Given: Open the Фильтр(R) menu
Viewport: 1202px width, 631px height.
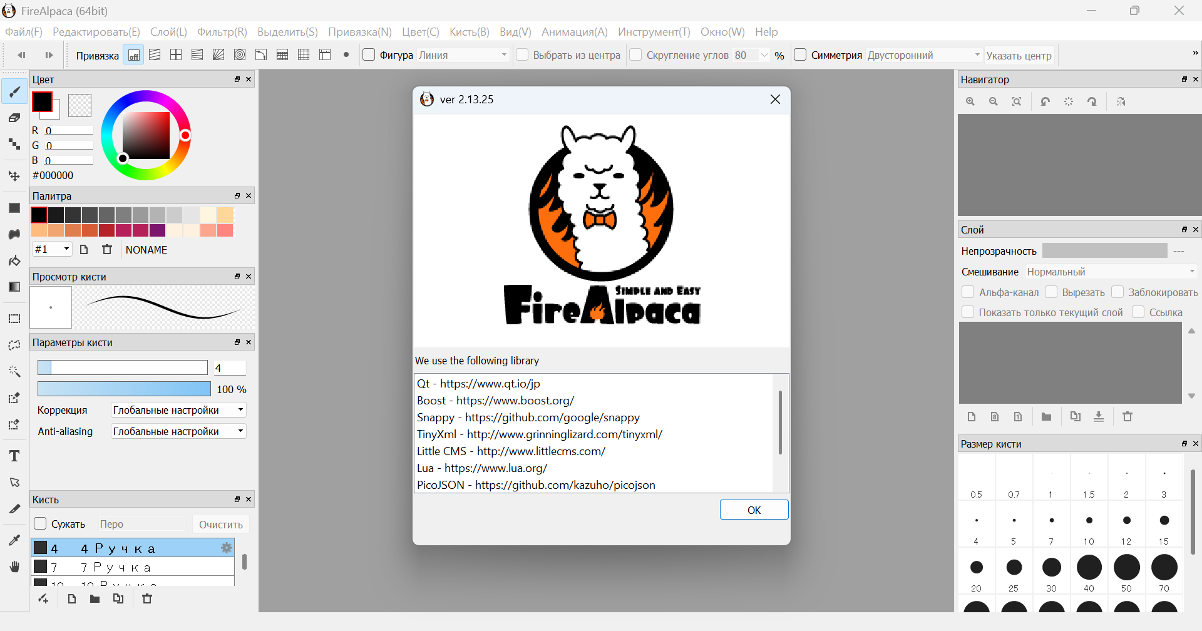Looking at the screenshot, I should click(x=222, y=32).
